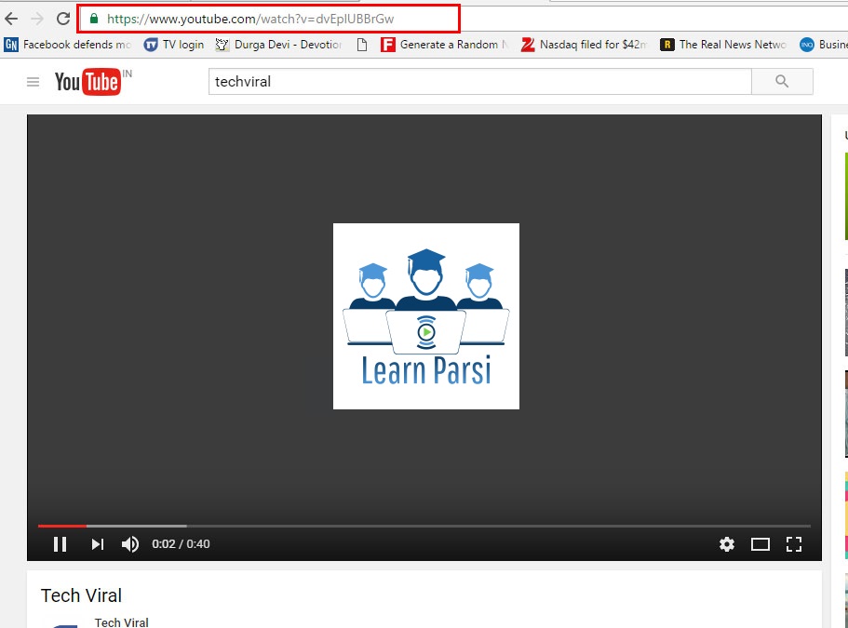Reload the page with the refresh icon
Image resolution: width=848 pixels, height=628 pixels.
coord(63,19)
